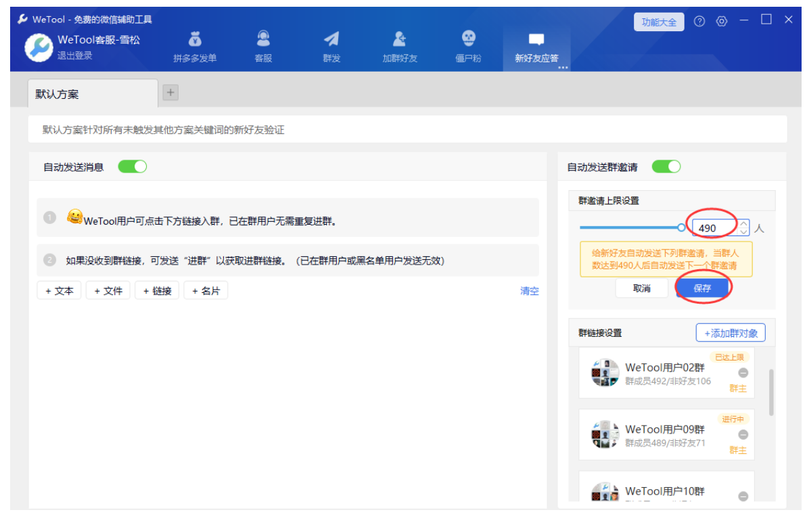Screen dimensions: 807x529
Task: Select the WeTool用户10群 entry
Action: pyautogui.click(x=666, y=486)
